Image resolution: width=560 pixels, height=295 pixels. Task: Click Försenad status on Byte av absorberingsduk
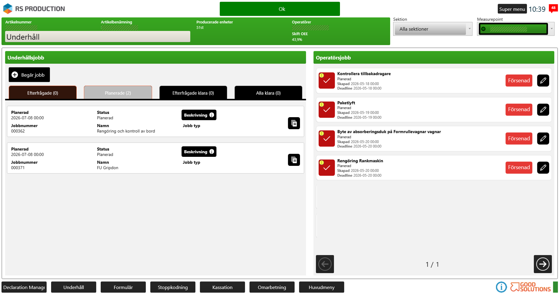519,138
